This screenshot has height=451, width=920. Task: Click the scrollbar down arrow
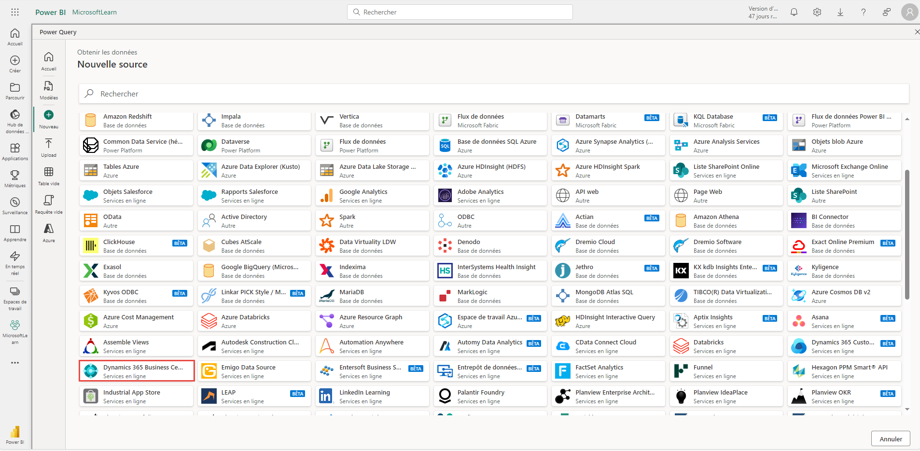[x=907, y=409]
